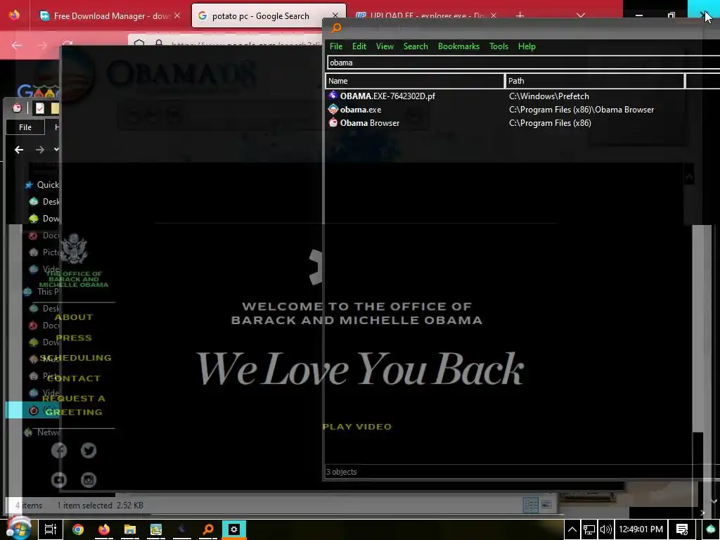Open PRESS link on Obama office page
The width and height of the screenshot is (720, 540).
coord(73,338)
